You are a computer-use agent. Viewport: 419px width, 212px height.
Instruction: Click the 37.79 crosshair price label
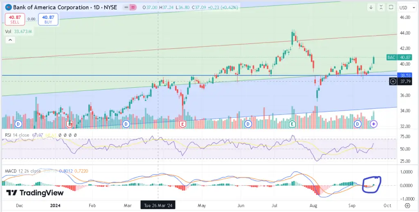pos(405,81)
